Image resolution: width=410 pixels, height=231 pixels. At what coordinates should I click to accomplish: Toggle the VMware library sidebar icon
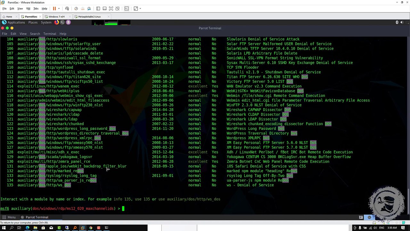(x=98, y=9)
